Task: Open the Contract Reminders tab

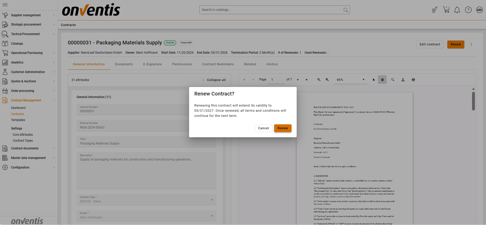Action: [x=218, y=64]
